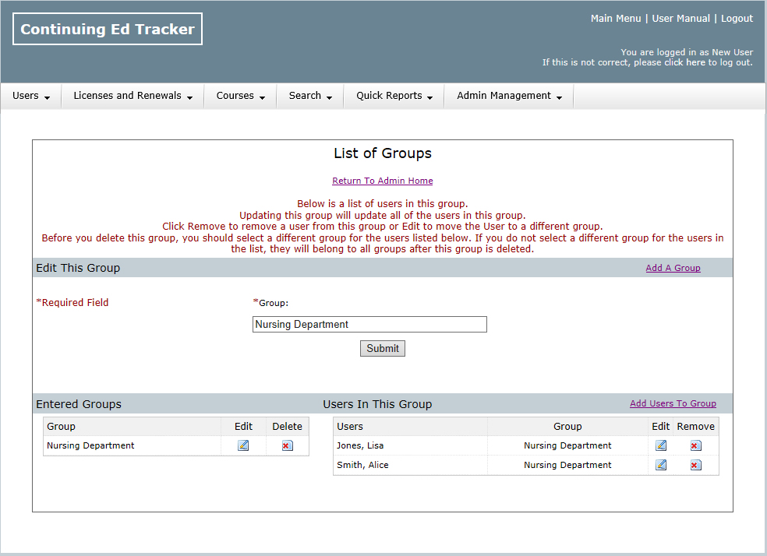Viewport: 767px width, 556px height.
Task: Open the Quick Reports menu
Action: point(394,96)
